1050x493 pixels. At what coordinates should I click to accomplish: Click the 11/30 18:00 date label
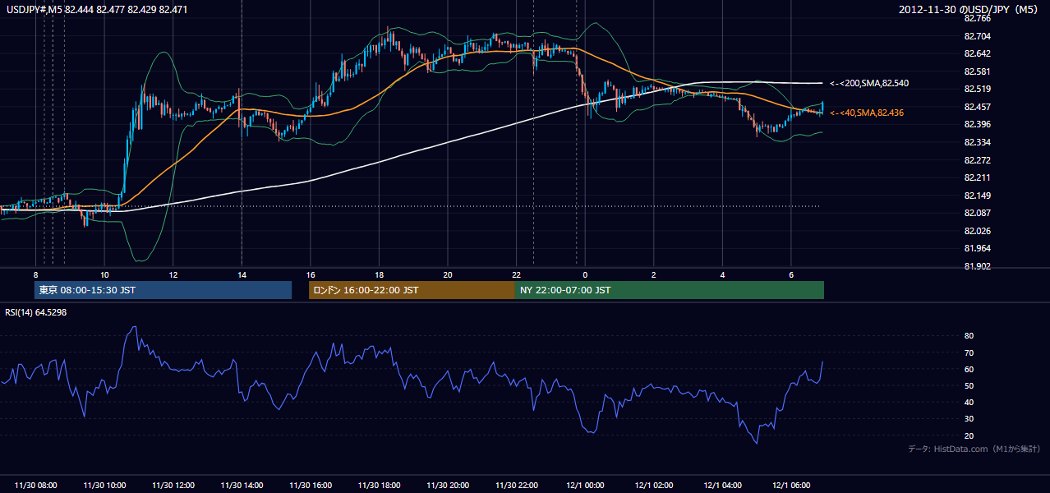pyautogui.click(x=379, y=486)
